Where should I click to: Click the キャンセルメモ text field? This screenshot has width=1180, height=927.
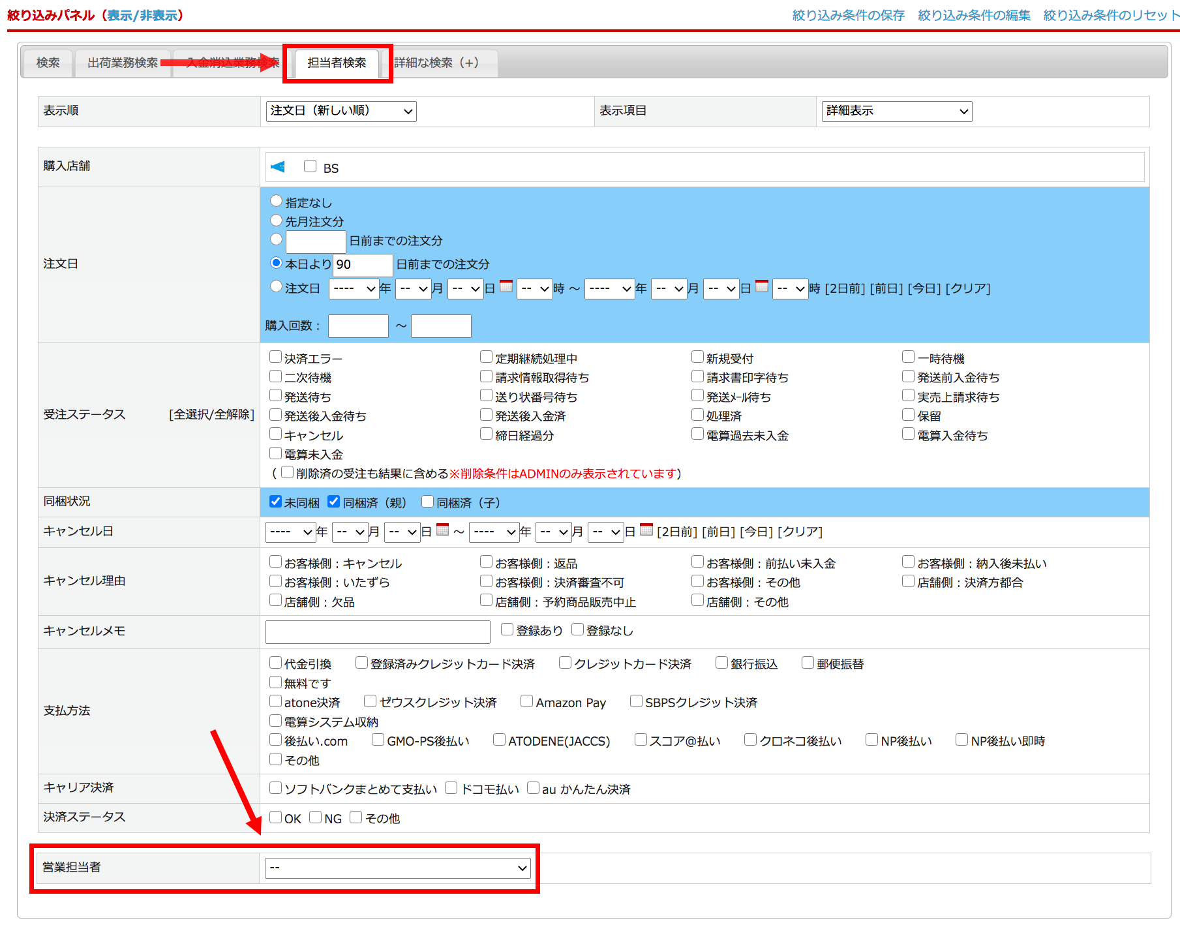click(x=378, y=632)
